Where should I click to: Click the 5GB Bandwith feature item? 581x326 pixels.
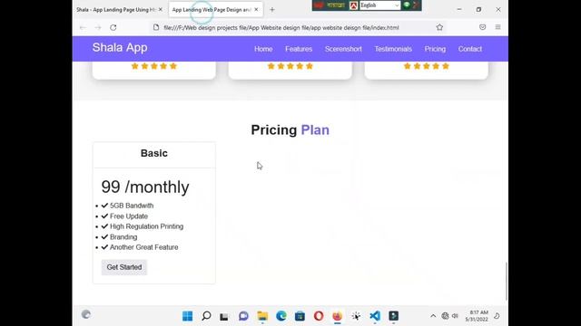coord(132,206)
